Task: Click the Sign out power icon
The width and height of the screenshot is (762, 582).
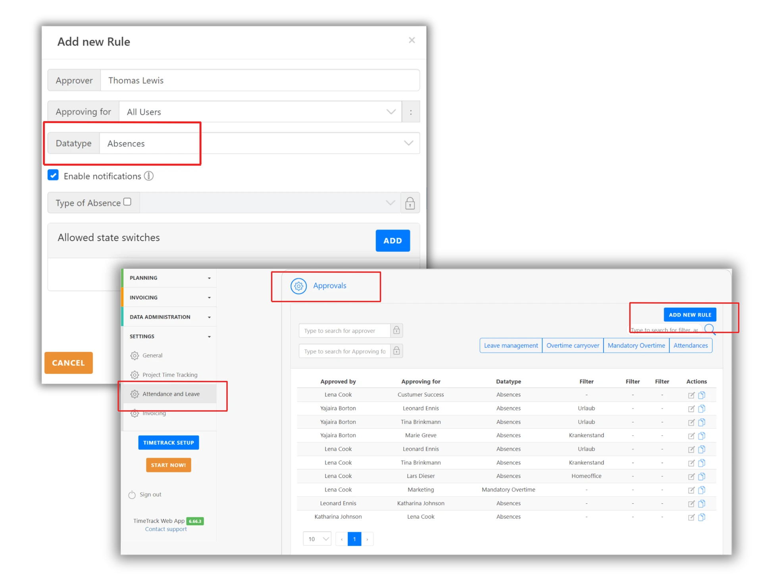Action: coord(132,495)
